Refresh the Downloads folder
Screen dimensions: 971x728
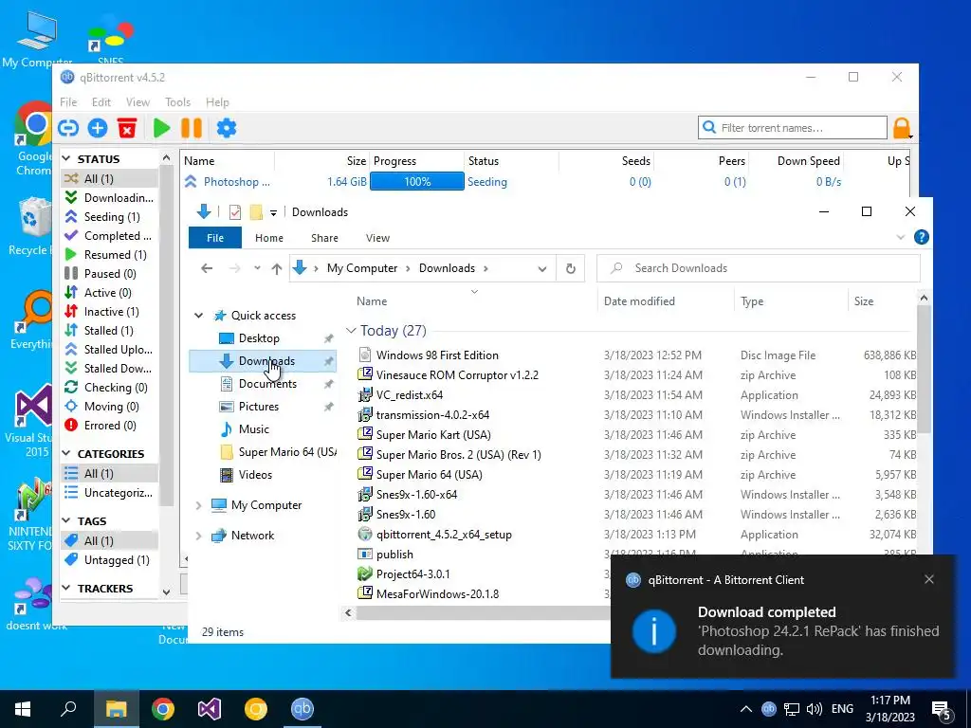pyautogui.click(x=570, y=268)
